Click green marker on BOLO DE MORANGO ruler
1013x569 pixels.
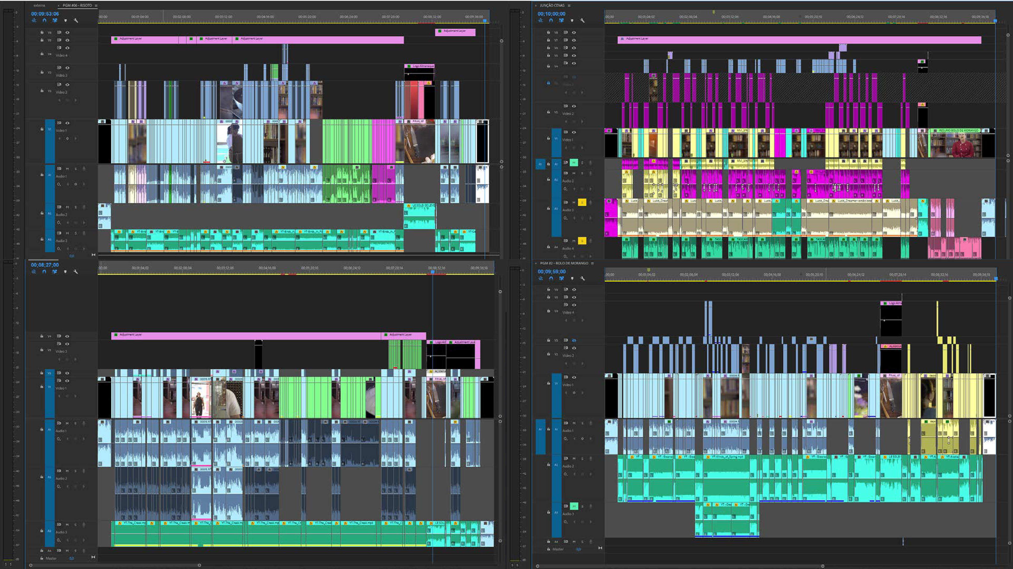tap(648, 270)
